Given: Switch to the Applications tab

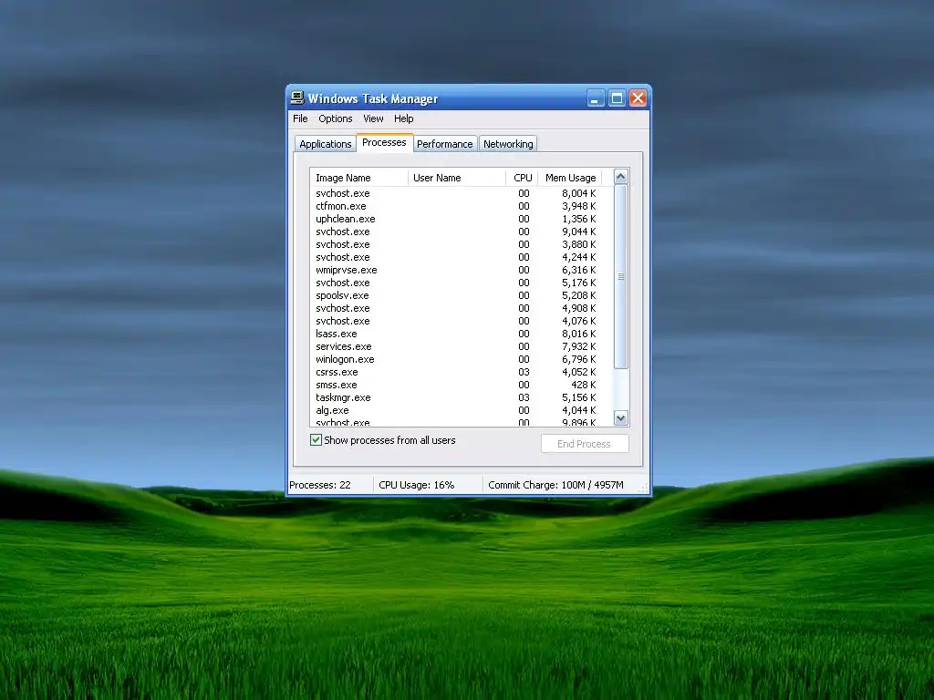Looking at the screenshot, I should click(x=326, y=144).
